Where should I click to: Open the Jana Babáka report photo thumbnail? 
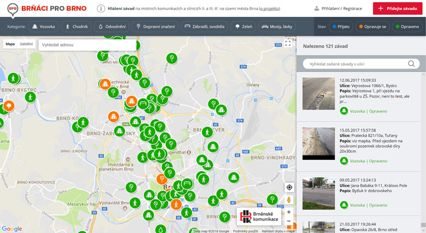point(319,193)
